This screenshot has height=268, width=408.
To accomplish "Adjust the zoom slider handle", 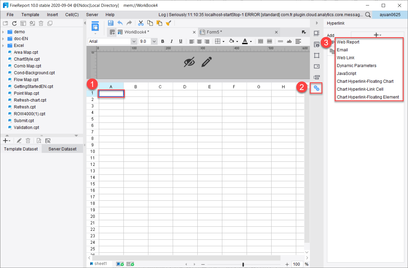I will click(243, 264).
